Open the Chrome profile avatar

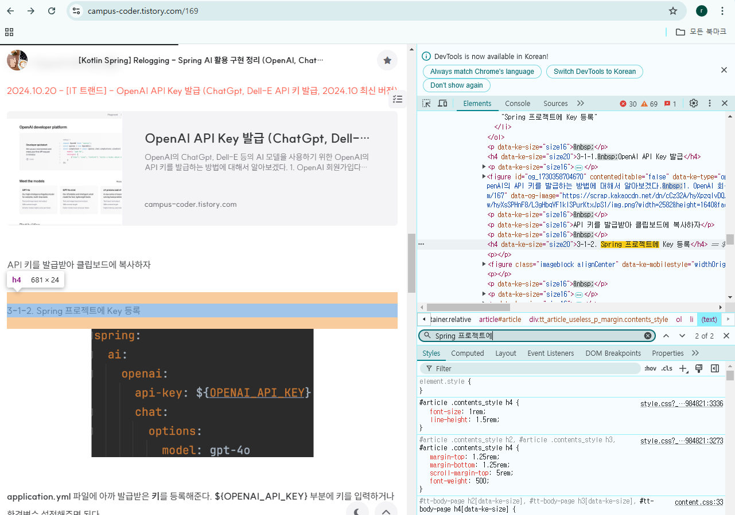tap(701, 11)
